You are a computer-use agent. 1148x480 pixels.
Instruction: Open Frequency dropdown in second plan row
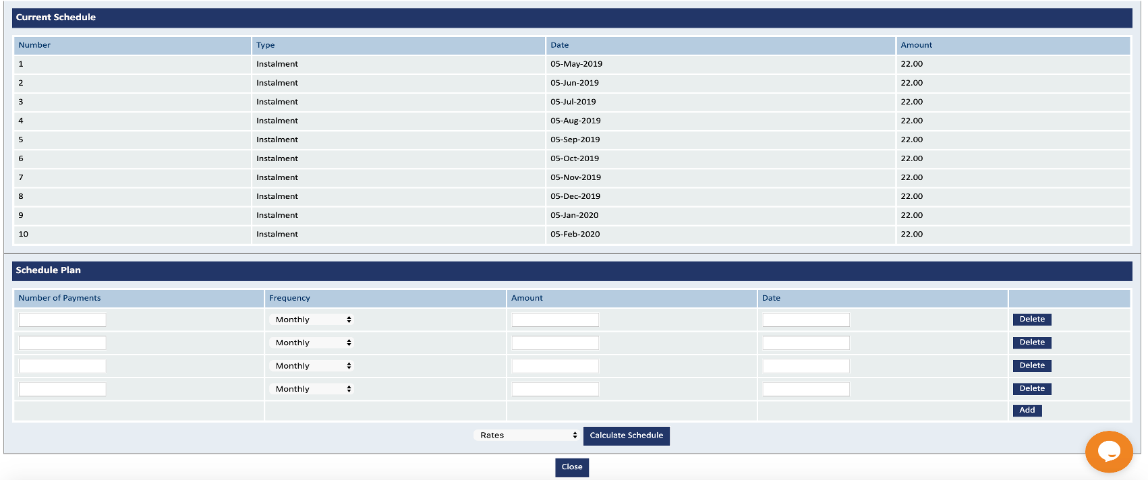pyautogui.click(x=312, y=342)
